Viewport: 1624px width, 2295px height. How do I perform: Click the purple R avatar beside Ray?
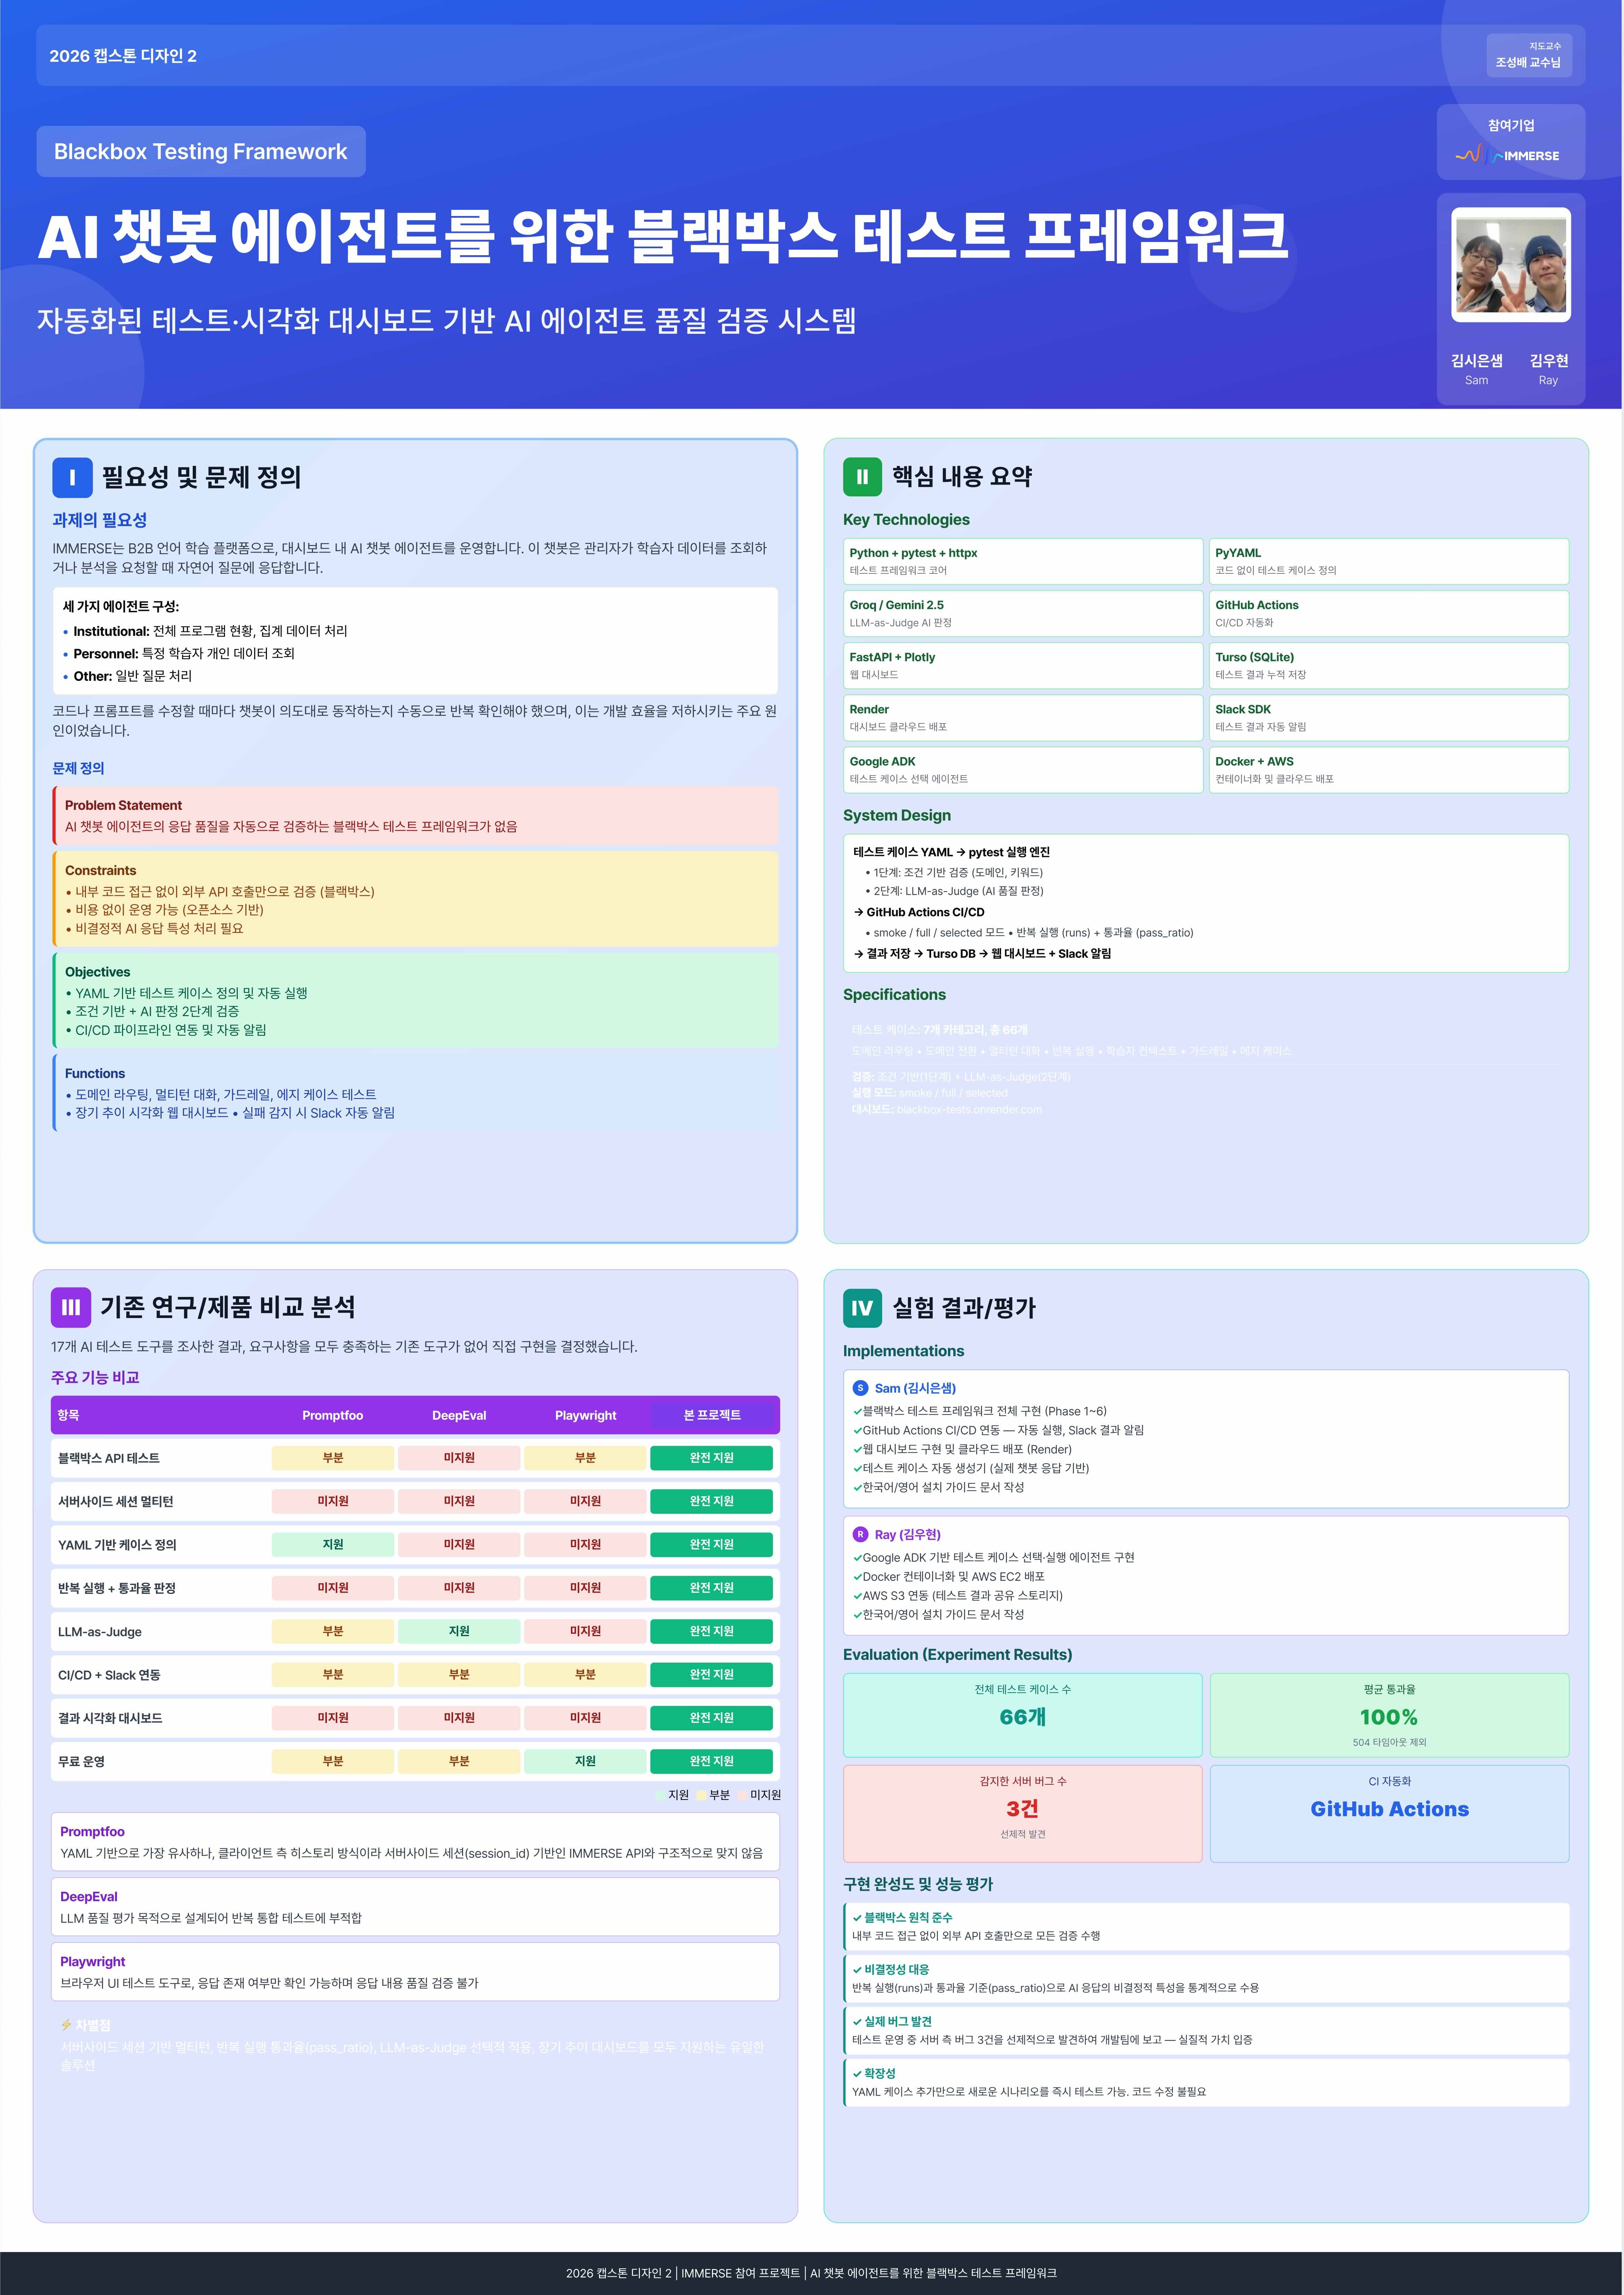pos(860,1534)
